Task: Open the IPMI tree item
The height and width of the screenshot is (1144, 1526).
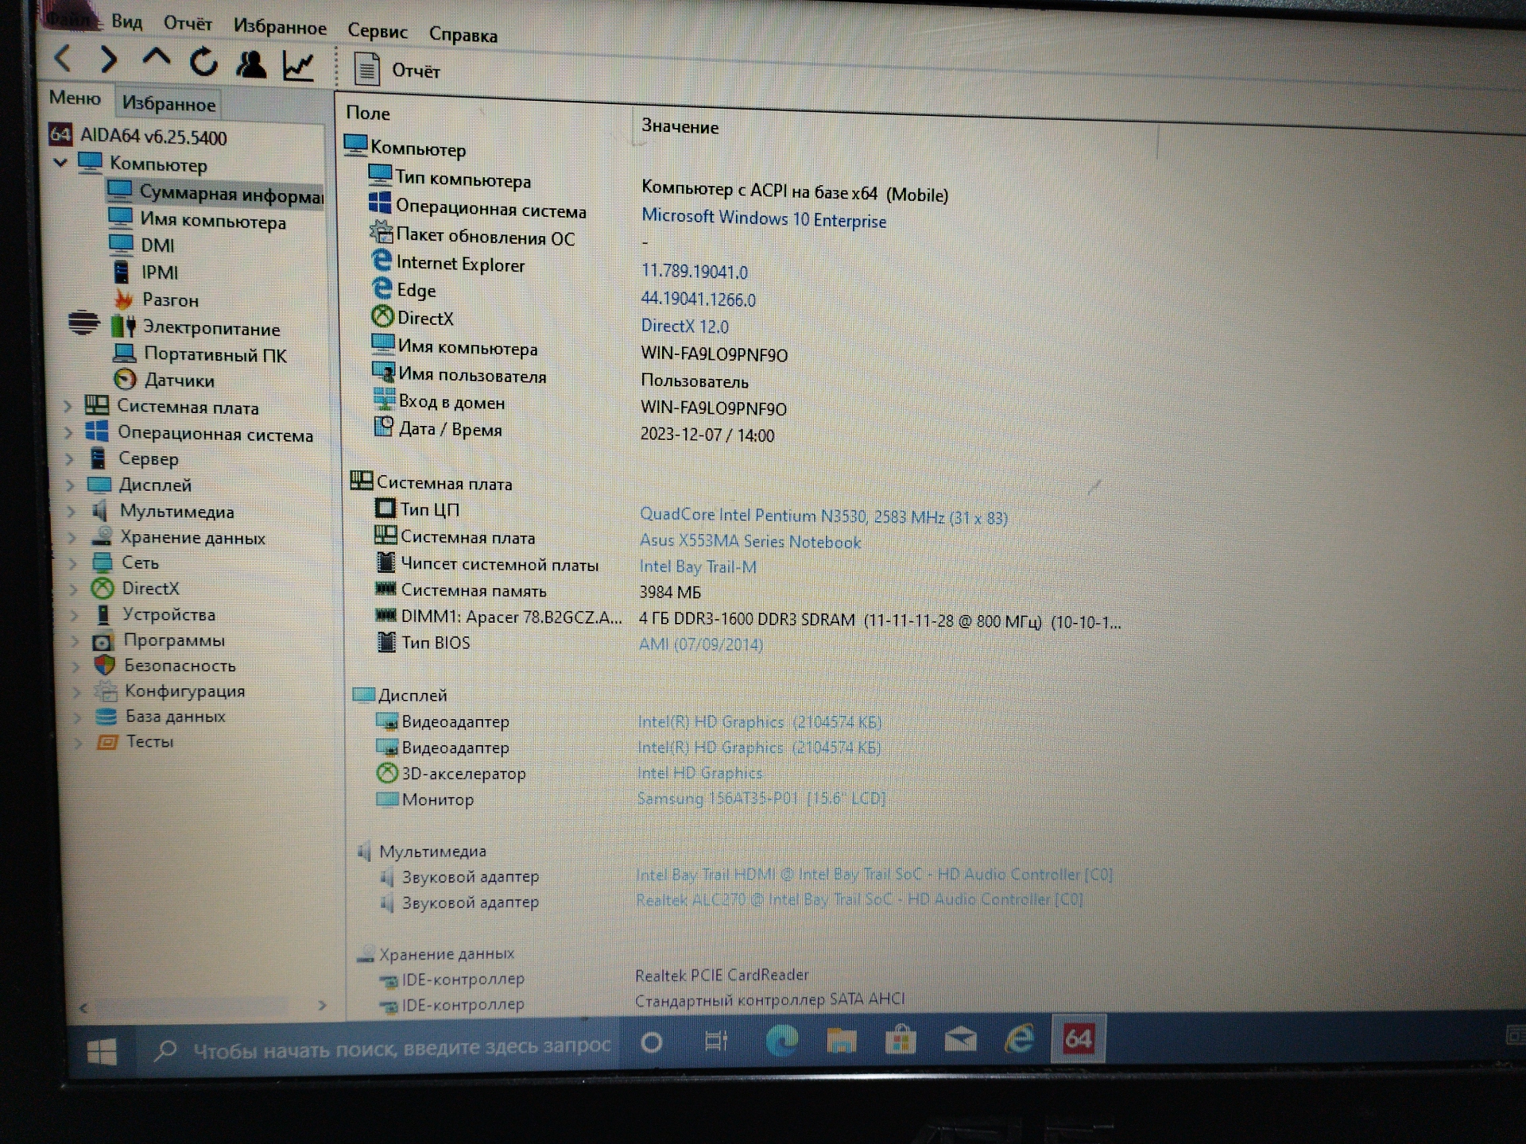Action: 160,272
